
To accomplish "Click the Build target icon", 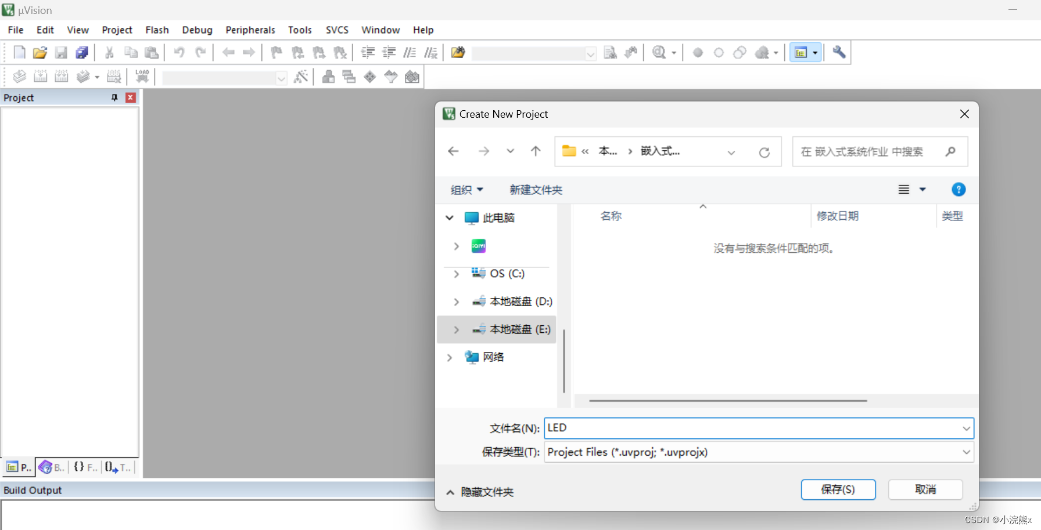I will click(40, 77).
